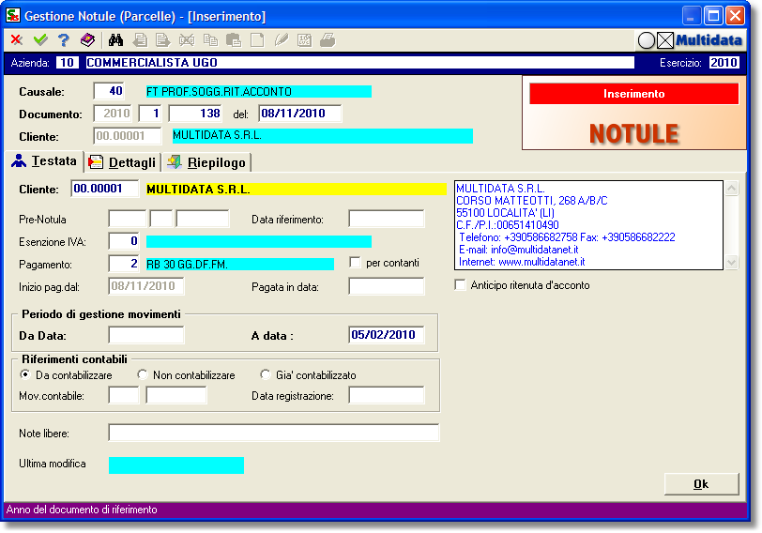Click the third Pre-Notula field
The width and height of the screenshot is (762, 533).
tap(202, 219)
